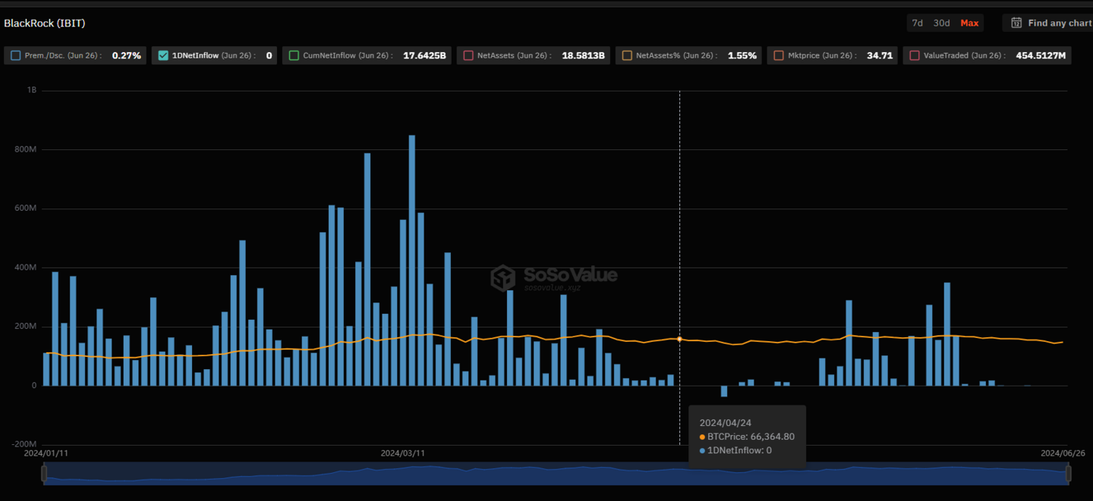Tick the CumNetInflow checkbox

coord(294,55)
